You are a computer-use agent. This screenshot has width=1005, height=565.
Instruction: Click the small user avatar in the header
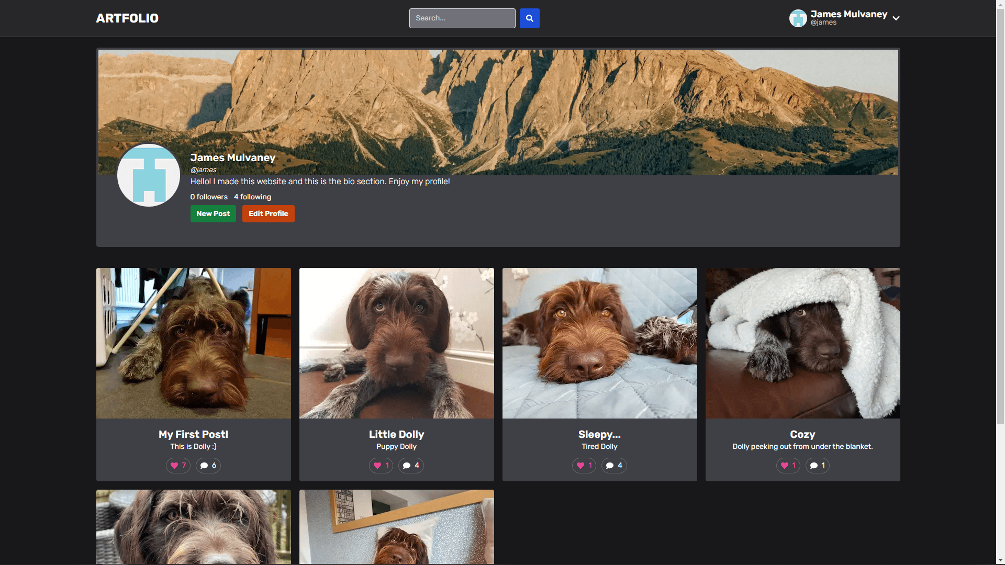[798, 18]
